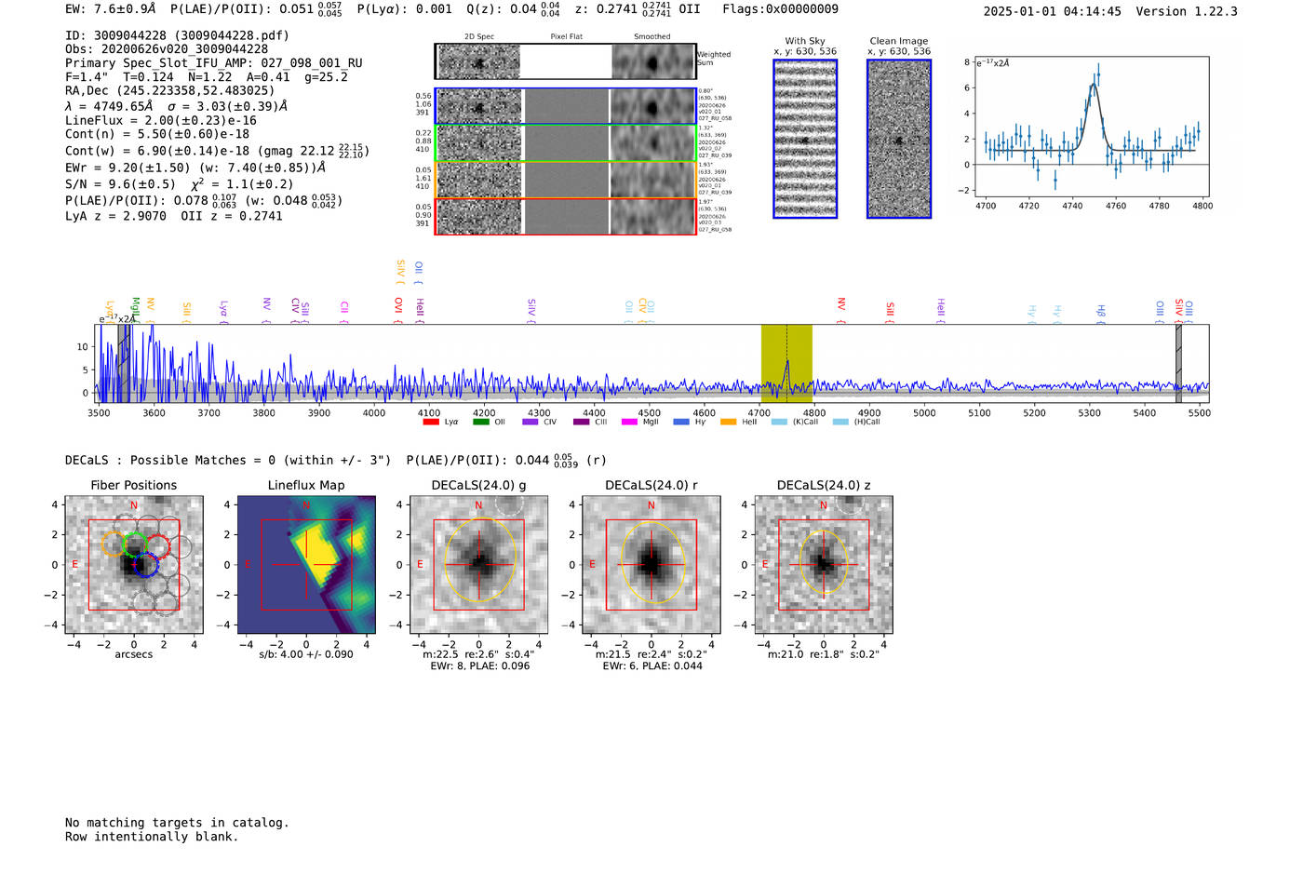Click the orange HeII legend swatch
Image resolution: width=1303 pixels, height=887 pixels.
click(728, 423)
